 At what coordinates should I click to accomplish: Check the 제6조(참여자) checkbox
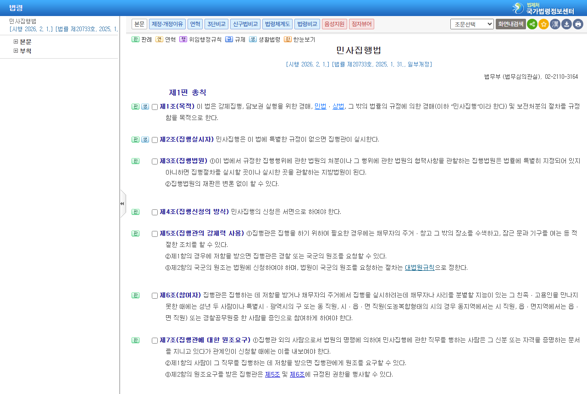(155, 295)
